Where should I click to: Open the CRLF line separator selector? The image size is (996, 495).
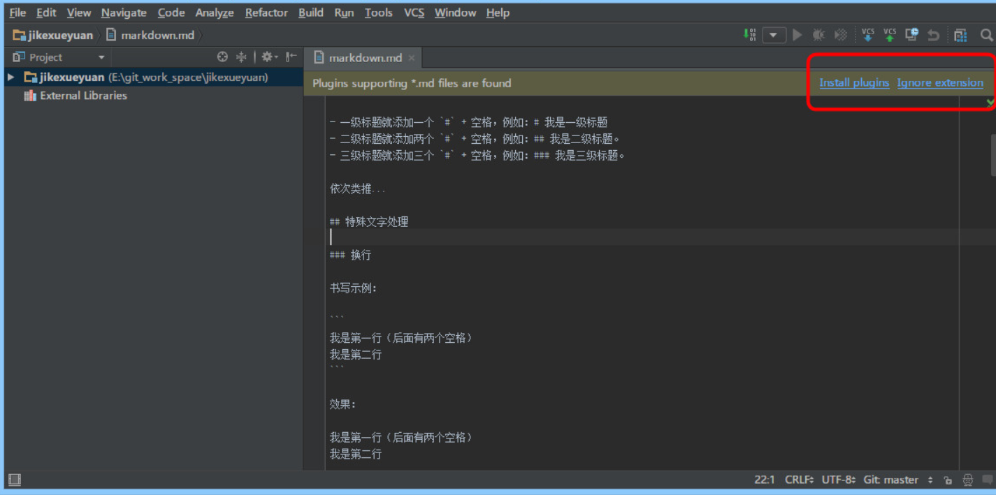[799, 480]
